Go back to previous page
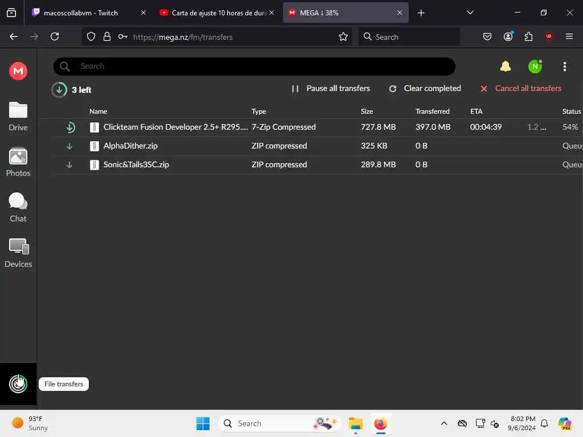 14,36
